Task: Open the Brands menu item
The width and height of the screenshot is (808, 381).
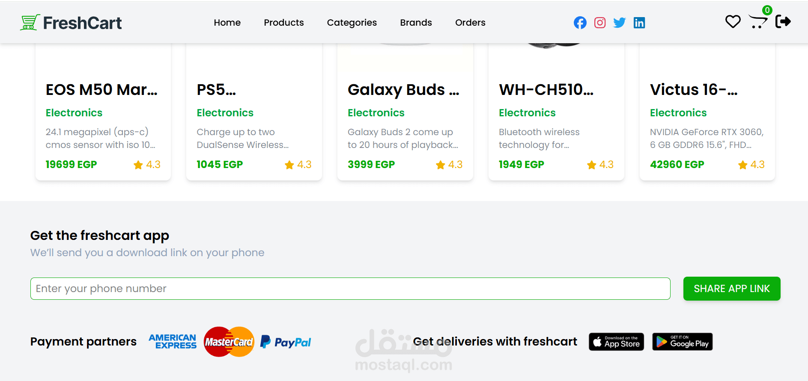Action: point(416,23)
